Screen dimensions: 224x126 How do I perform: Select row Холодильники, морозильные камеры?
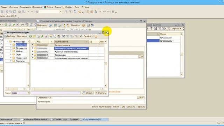(68, 58)
